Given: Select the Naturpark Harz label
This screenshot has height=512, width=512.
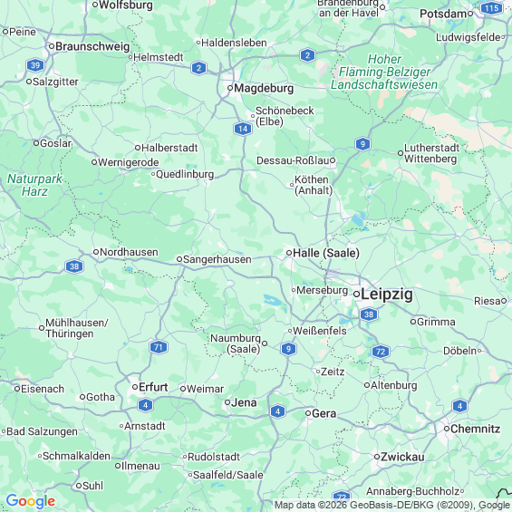Looking at the screenshot, I should coord(34,185).
